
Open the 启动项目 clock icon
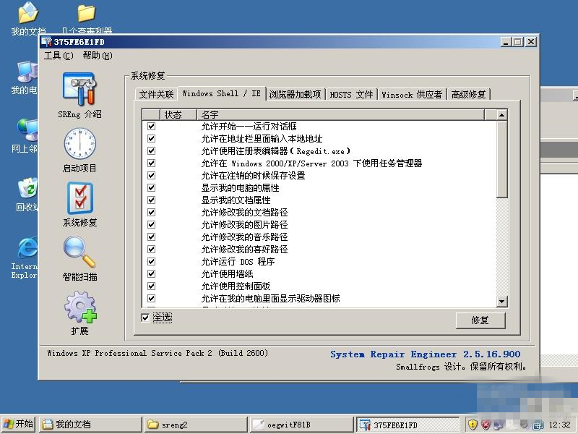(x=79, y=144)
